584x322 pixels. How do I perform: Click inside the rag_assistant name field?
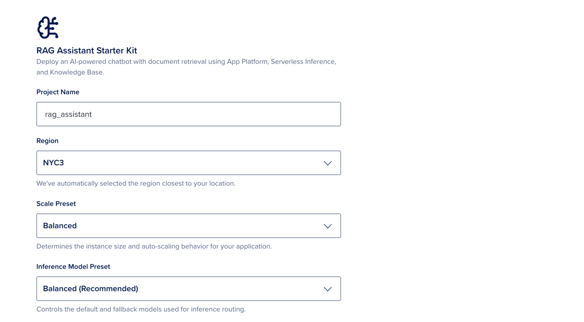[188, 114]
